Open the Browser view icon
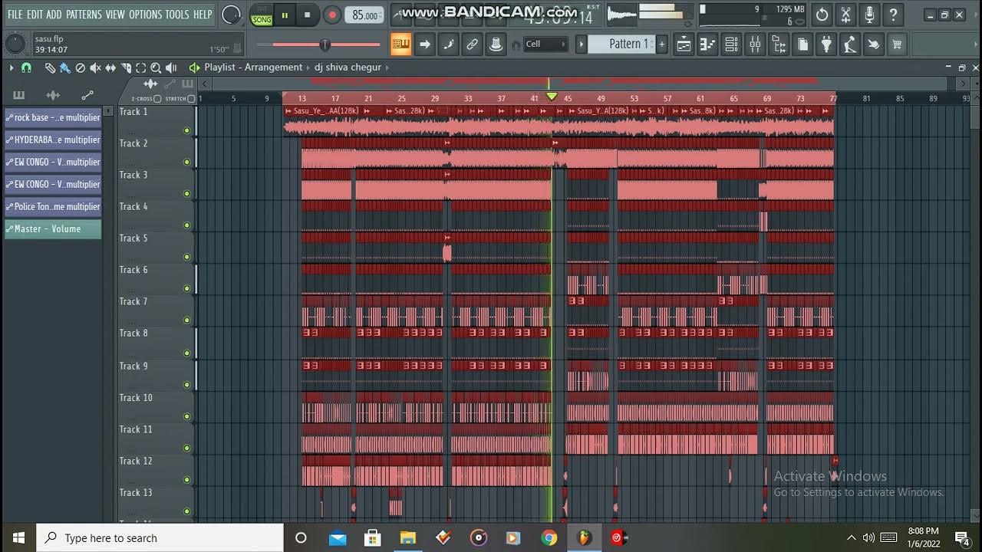The width and height of the screenshot is (982, 552). (779, 44)
